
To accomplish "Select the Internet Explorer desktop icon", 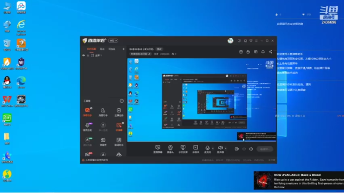I will click(x=21, y=28).
